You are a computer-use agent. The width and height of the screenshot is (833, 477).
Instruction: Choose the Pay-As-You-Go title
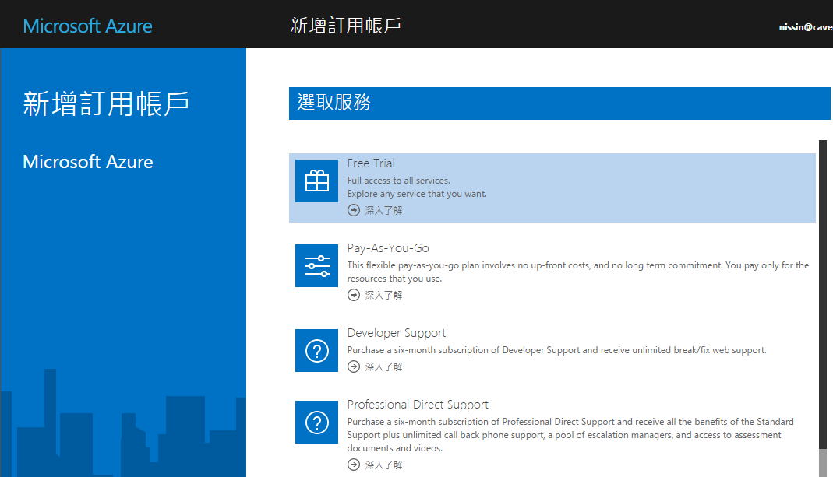click(388, 248)
